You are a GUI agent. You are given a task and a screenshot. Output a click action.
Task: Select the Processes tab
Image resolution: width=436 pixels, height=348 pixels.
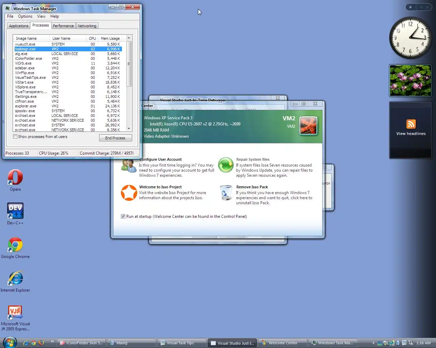pyautogui.click(x=41, y=25)
